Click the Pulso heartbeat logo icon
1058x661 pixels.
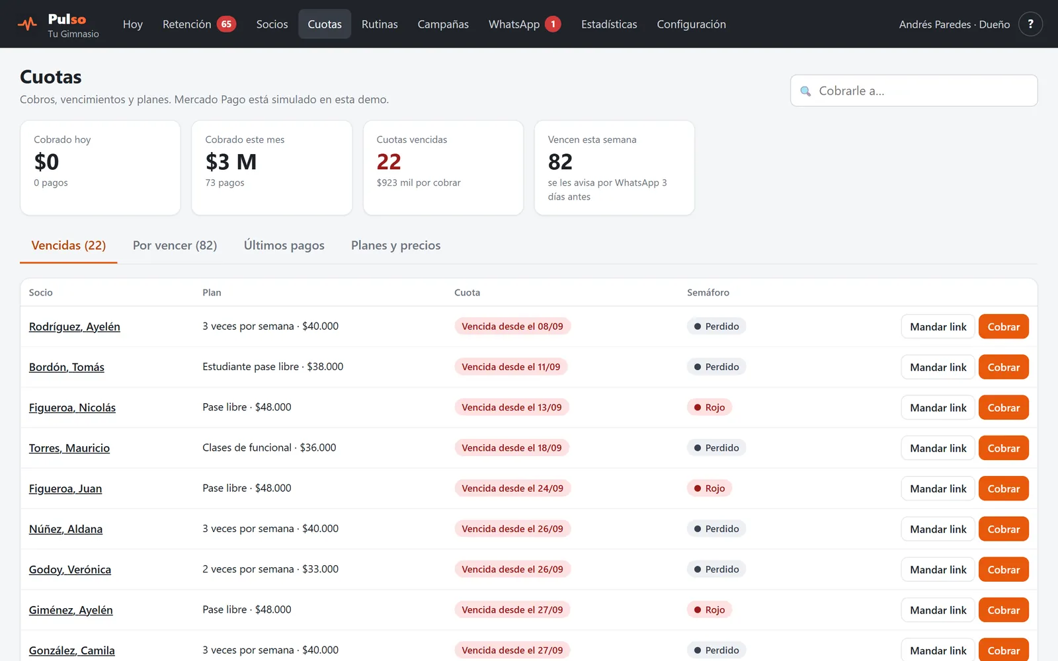click(x=27, y=24)
